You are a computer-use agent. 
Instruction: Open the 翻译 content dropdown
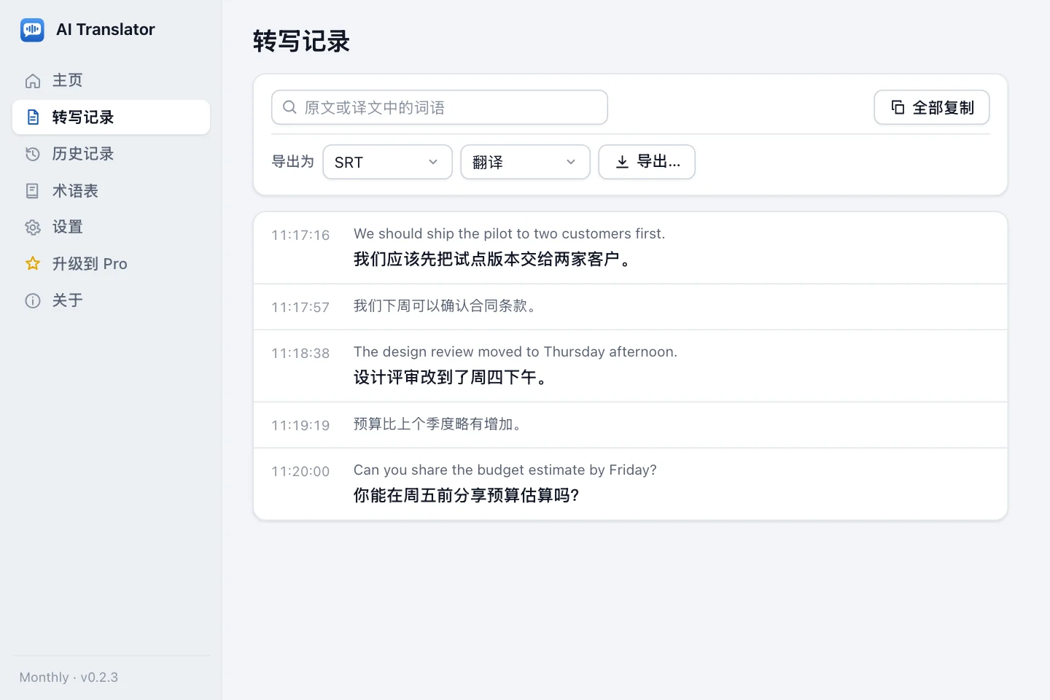[x=525, y=162]
